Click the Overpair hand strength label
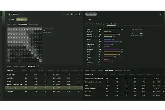This screenshot has height=110, width=165. tap(89, 57)
